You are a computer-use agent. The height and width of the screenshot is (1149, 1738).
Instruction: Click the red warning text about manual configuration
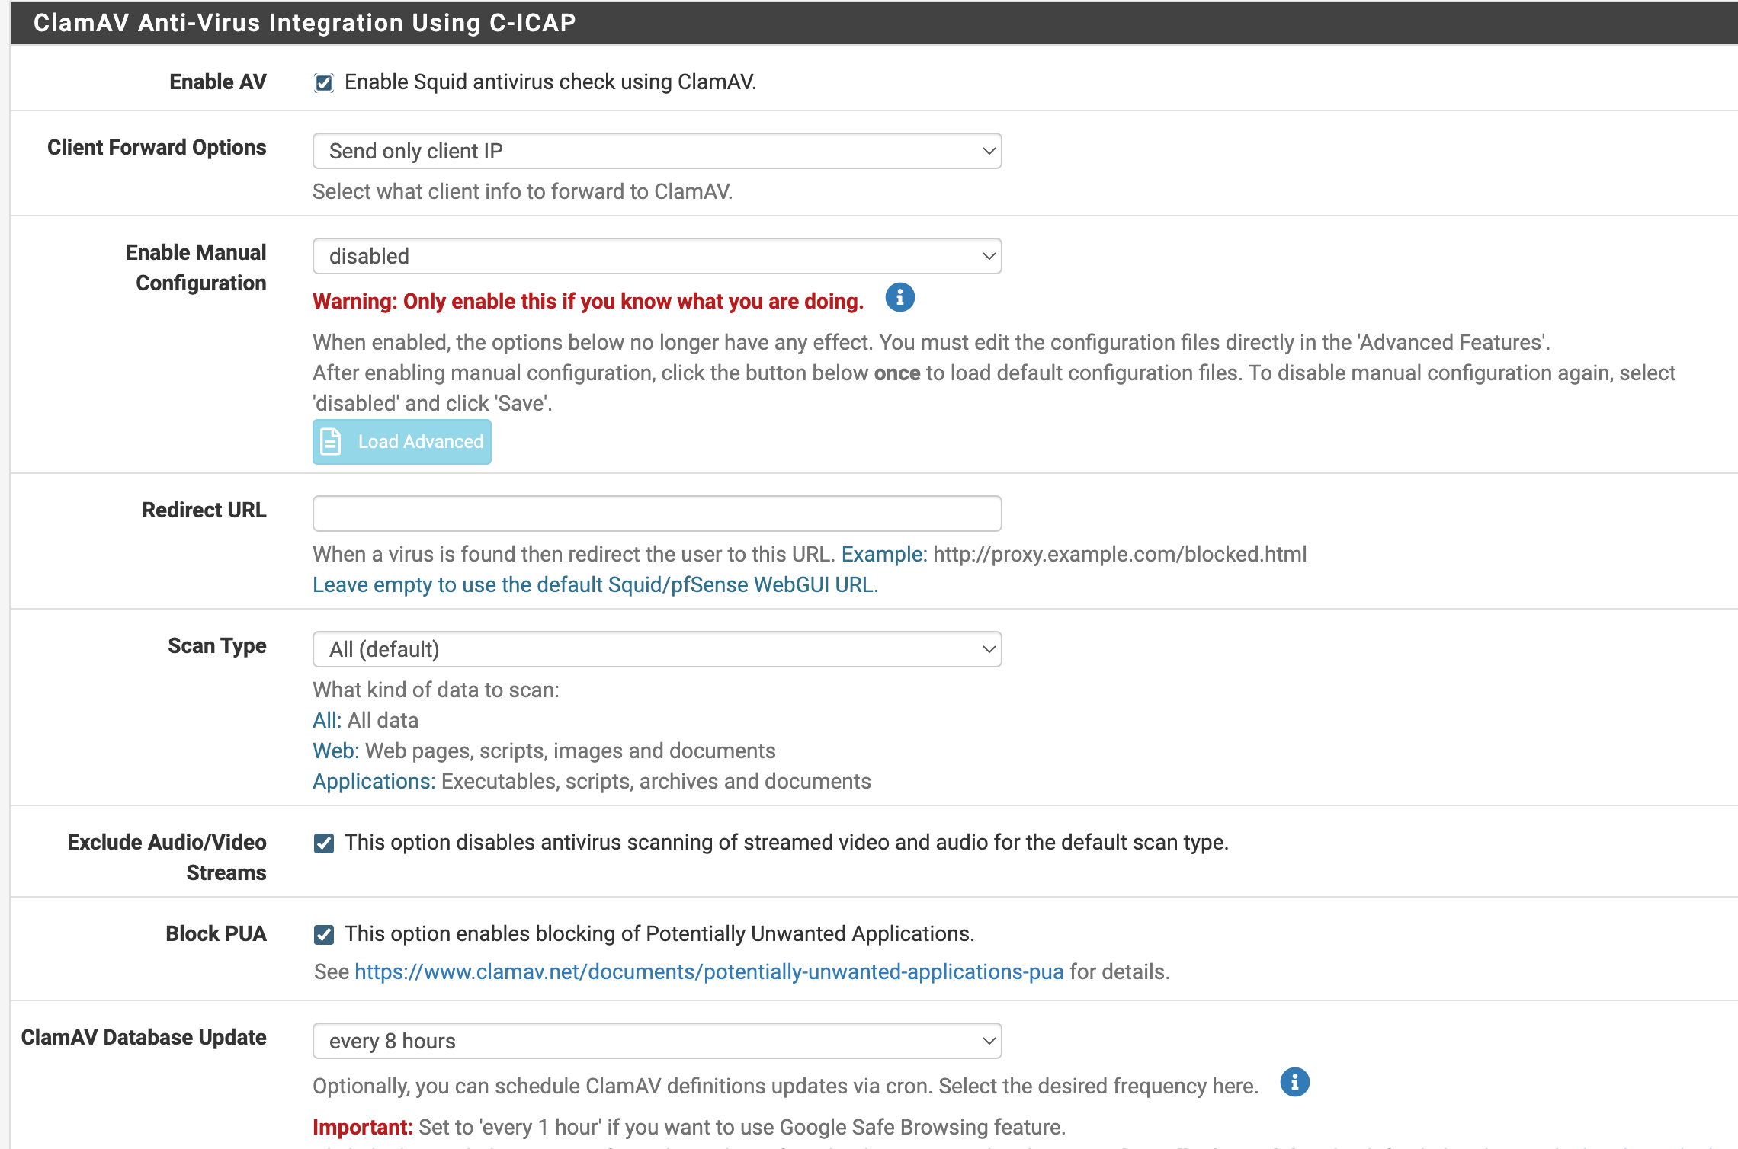(x=588, y=302)
